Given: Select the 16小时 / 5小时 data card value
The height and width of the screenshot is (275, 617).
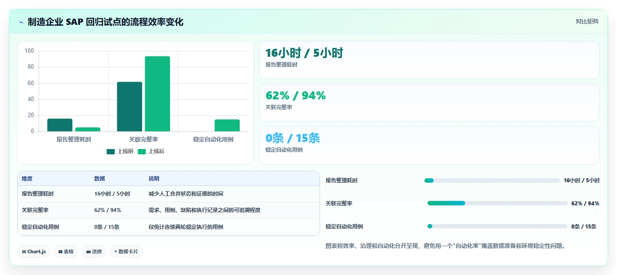Looking at the screenshot, I should pos(304,53).
